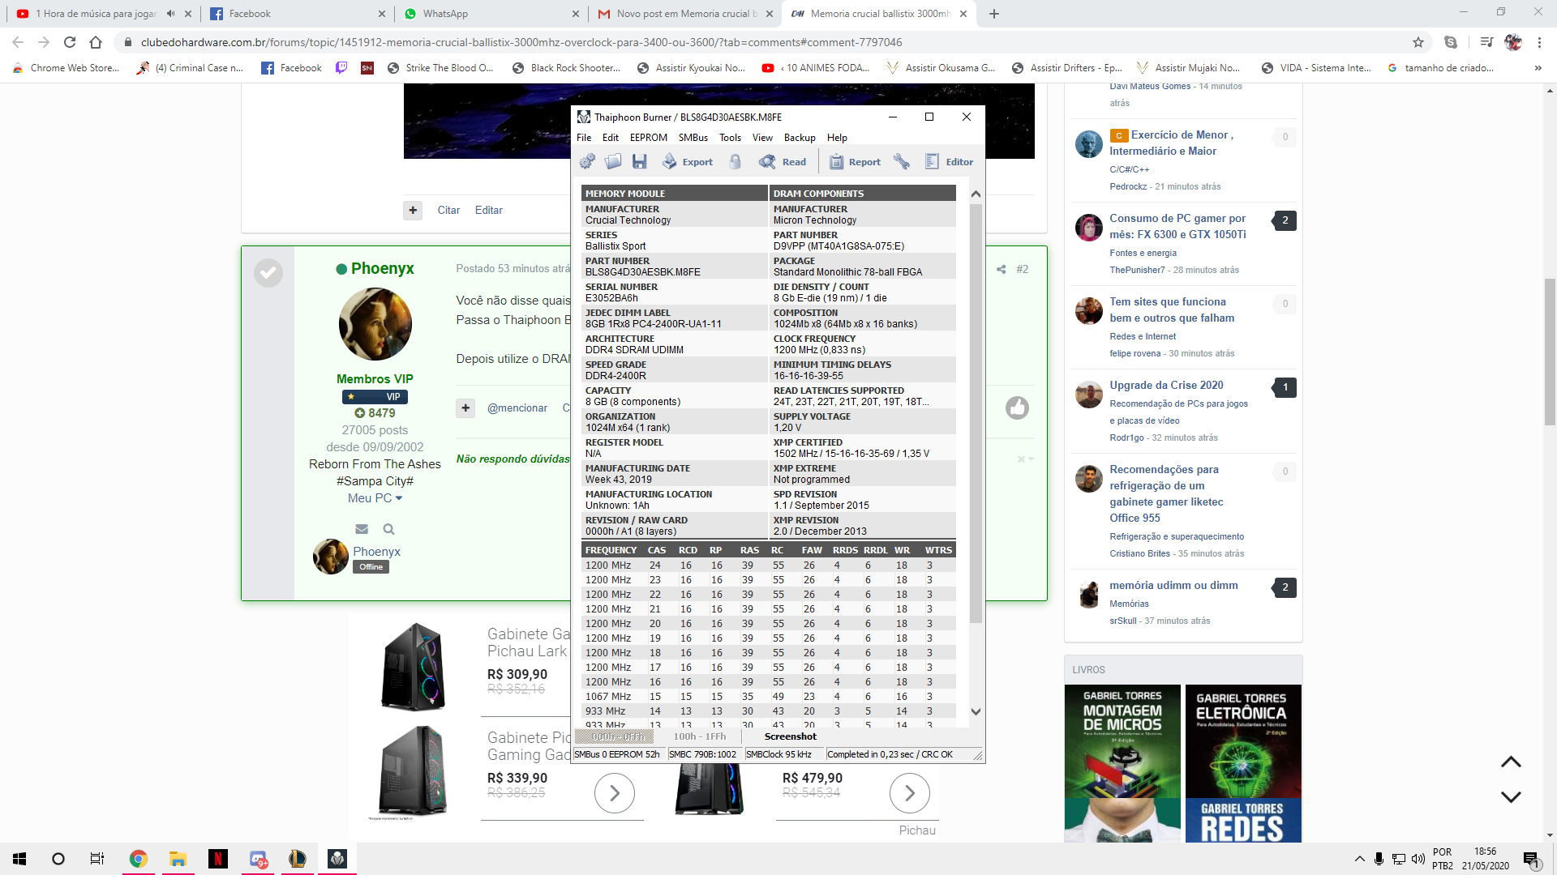Open Consumo de PC gamer topic
The width and height of the screenshot is (1557, 875).
coord(1177,226)
